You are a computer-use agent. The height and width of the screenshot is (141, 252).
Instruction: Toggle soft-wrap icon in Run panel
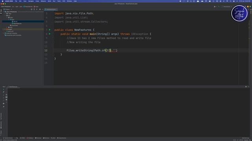6,95
